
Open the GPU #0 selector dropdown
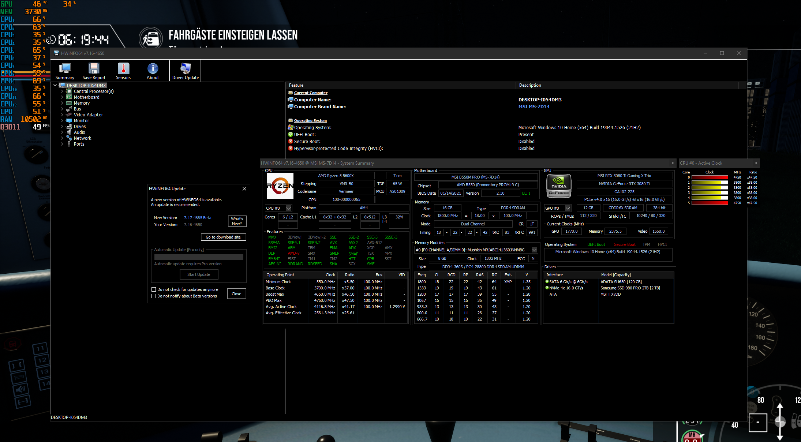pyautogui.click(x=568, y=208)
